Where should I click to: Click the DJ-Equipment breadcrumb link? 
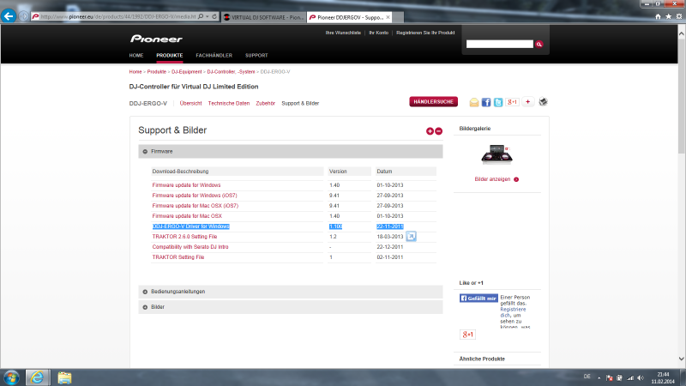pyautogui.click(x=186, y=72)
